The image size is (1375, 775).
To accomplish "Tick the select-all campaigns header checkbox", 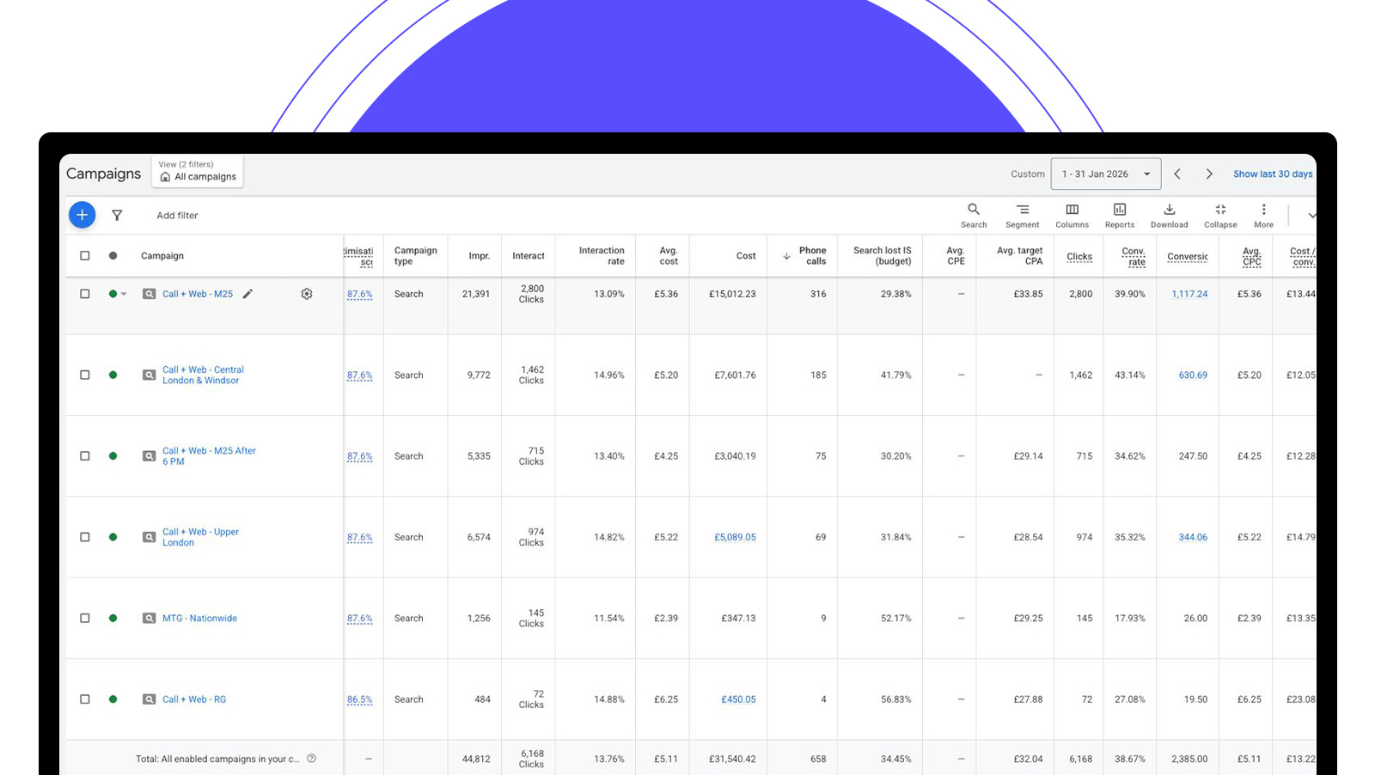I will click(x=85, y=256).
